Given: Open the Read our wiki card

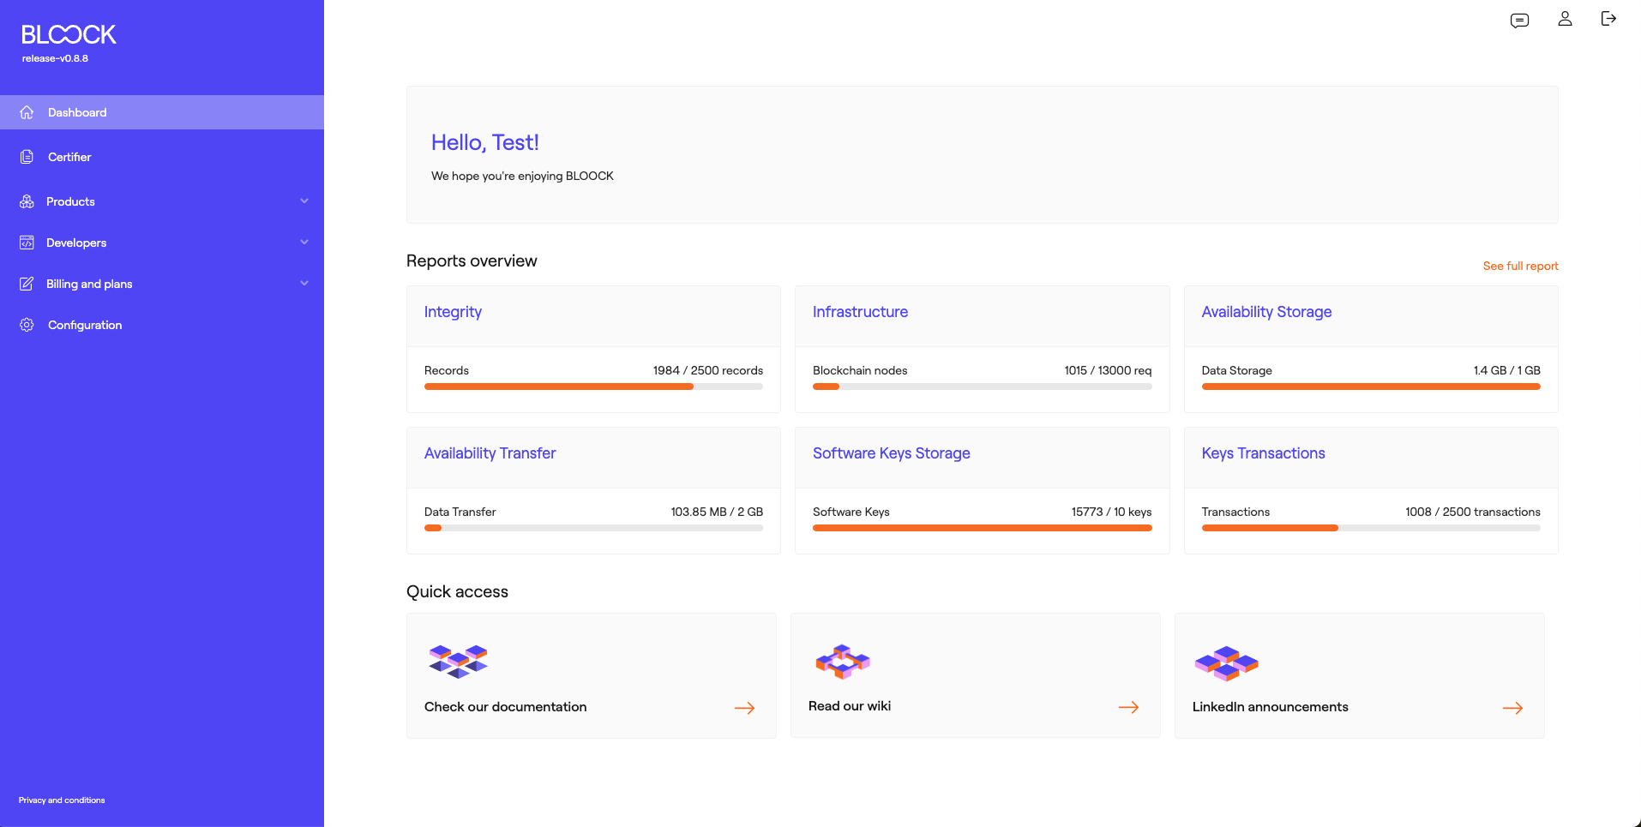Looking at the screenshot, I should (976, 675).
